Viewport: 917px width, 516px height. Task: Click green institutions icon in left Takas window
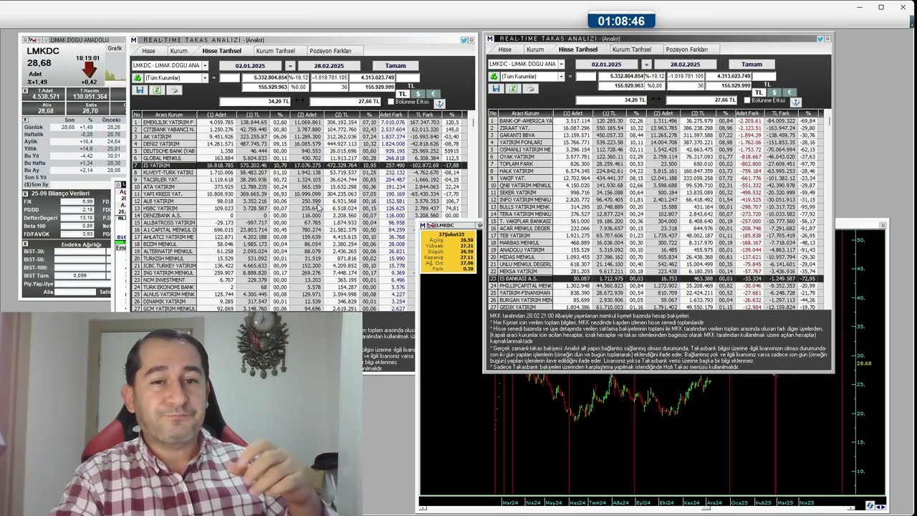138,77
